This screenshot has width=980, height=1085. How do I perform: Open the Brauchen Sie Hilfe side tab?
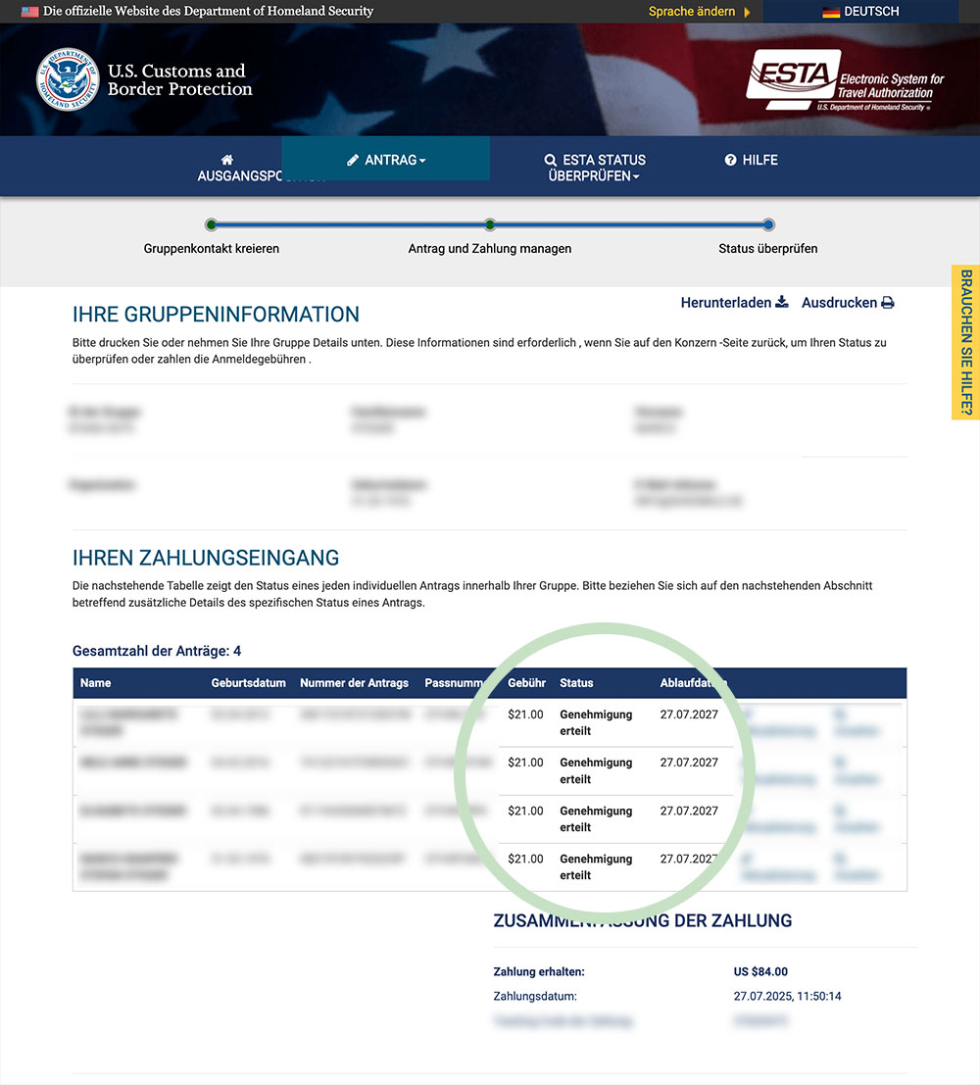click(966, 342)
